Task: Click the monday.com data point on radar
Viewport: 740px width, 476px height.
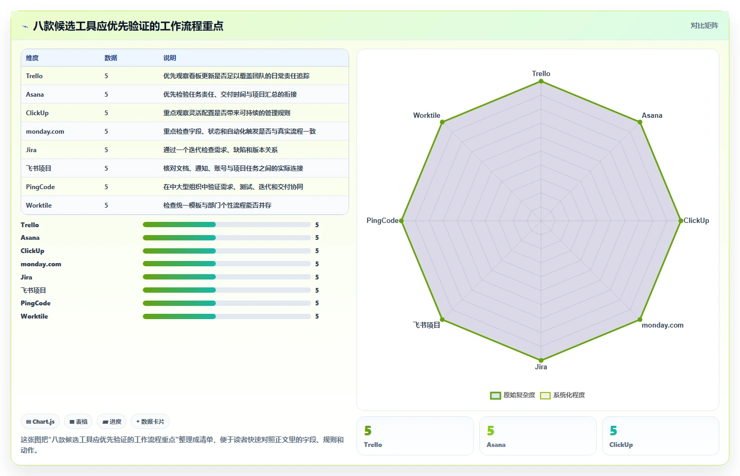Action: point(640,320)
